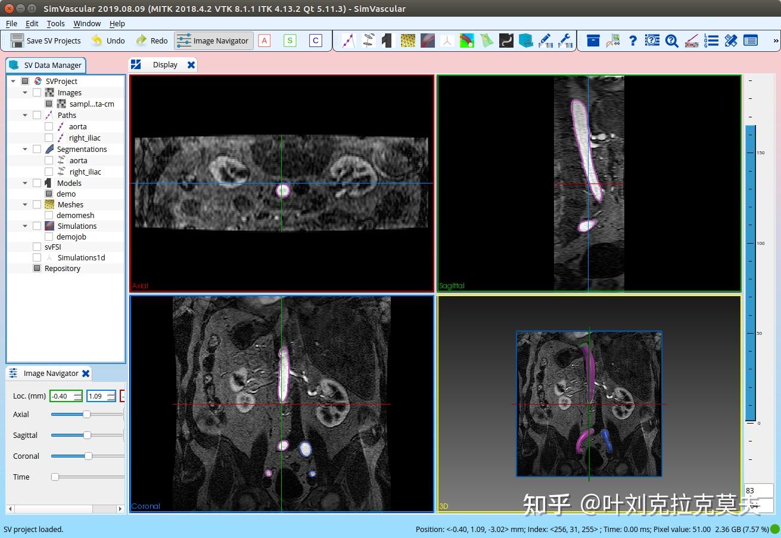
Task: Toggle the Images folder checkbox
Action: (x=37, y=92)
